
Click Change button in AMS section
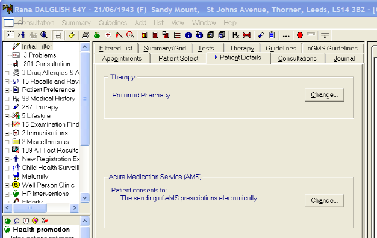325,200
